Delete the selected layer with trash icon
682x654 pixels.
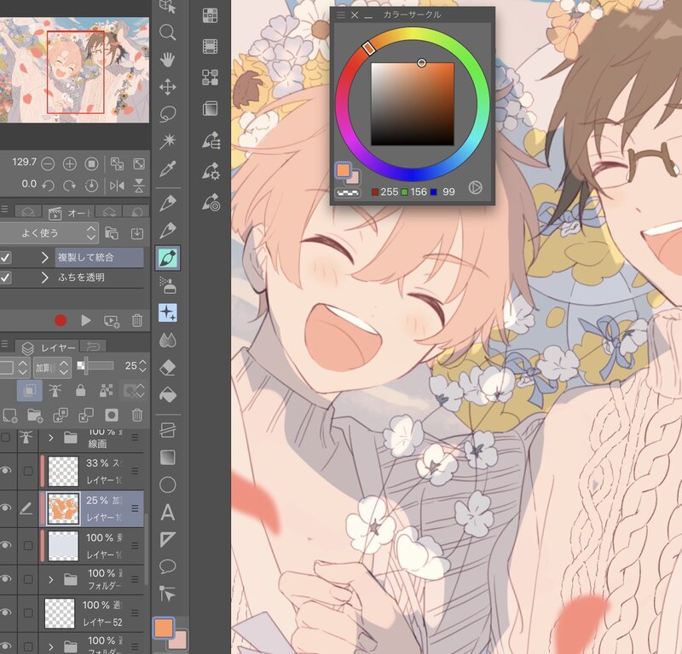(137, 416)
